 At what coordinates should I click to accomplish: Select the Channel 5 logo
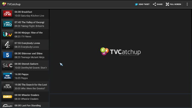(x=7, y=55)
